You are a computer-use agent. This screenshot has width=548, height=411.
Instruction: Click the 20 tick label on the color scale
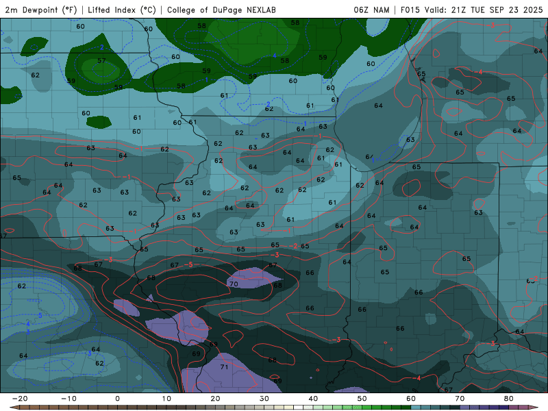[x=215, y=399]
